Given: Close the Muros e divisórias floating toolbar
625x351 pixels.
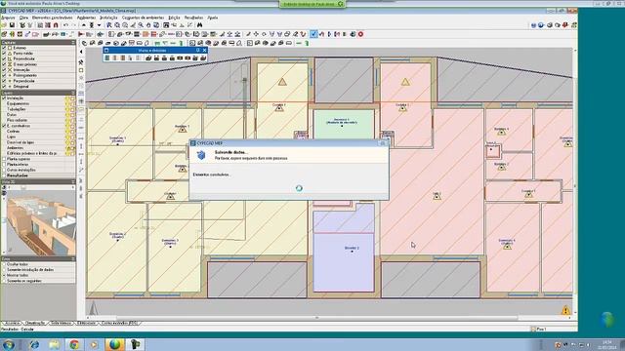Looking at the screenshot, I should pos(204,50).
